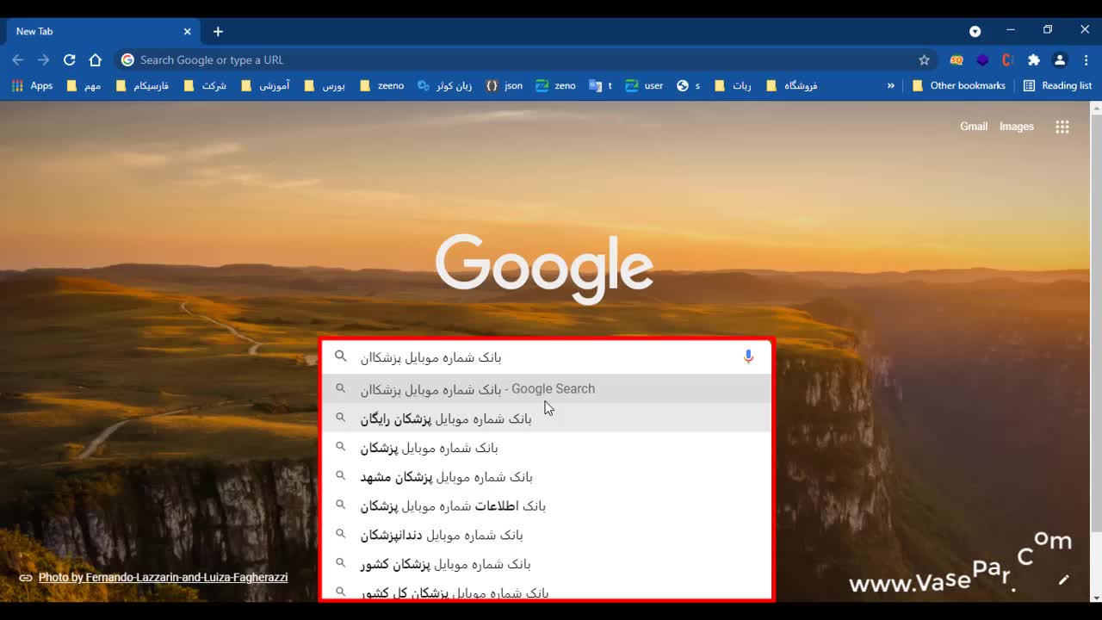Expand the hidden bookmarks overflow chevron

coord(891,86)
